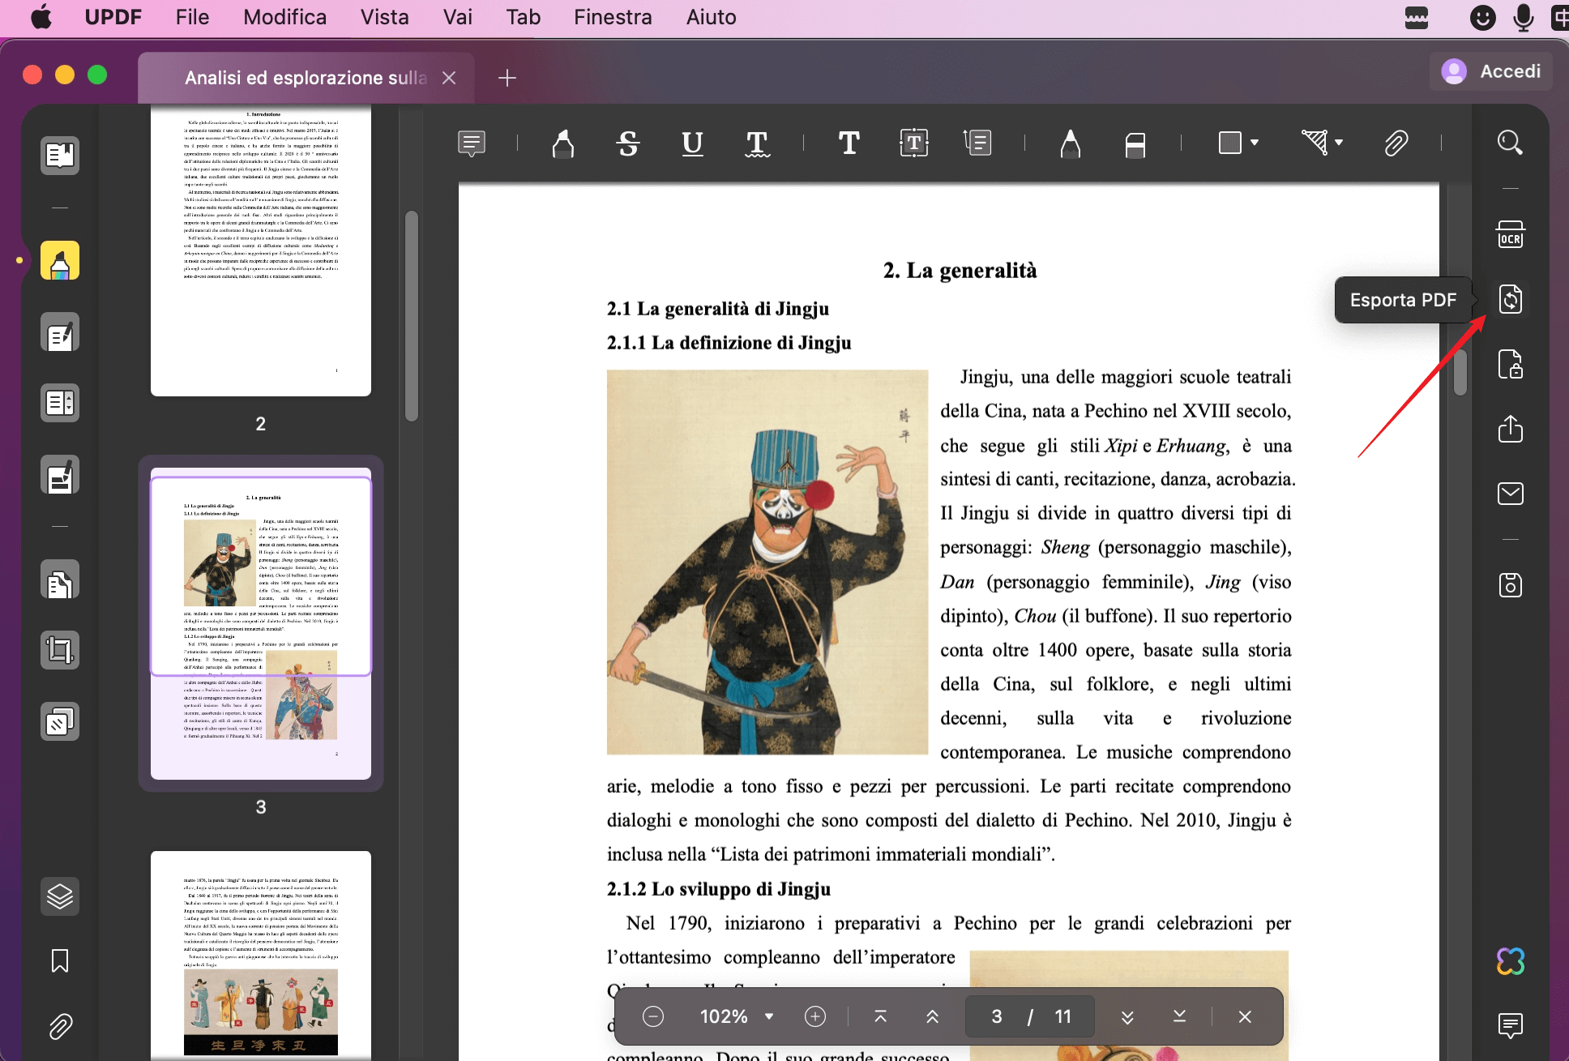The width and height of the screenshot is (1569, 1061).
Task: Open the Finestra menu
Action: tap(613, 17)
